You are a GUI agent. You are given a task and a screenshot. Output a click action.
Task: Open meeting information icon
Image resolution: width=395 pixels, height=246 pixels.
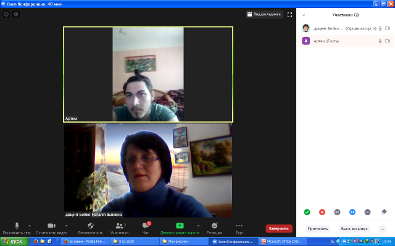(x=6, y=14)
